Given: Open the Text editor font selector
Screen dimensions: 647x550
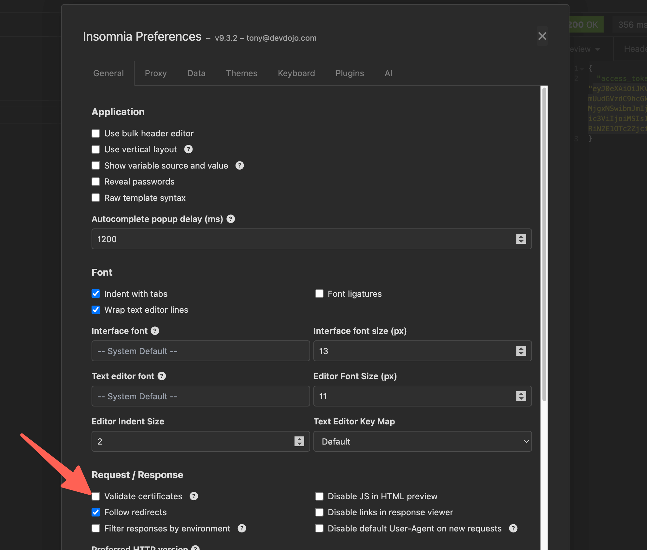Looking at the screenshot, I should coord(200,396).
